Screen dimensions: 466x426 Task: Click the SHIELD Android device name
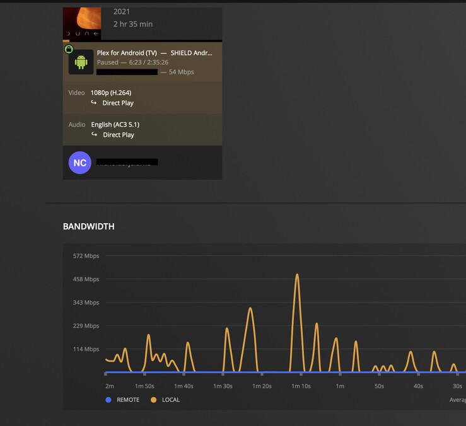(x=191, y=53)
